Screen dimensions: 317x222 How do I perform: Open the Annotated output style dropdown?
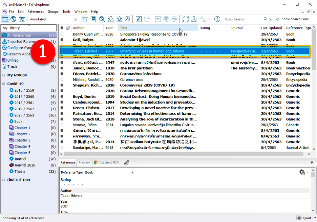[x=76, y=19]
